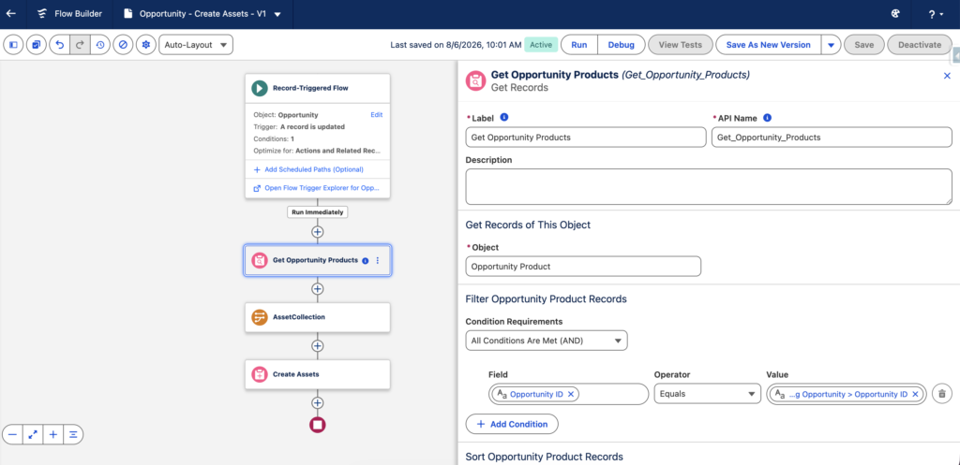
Task: Open the help question mark menu
Action: pos(935,14)
